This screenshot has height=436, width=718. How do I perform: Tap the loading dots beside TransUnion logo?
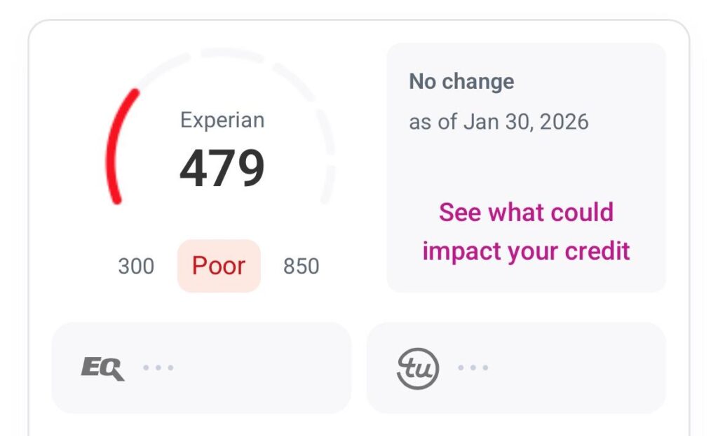(473, 368)
